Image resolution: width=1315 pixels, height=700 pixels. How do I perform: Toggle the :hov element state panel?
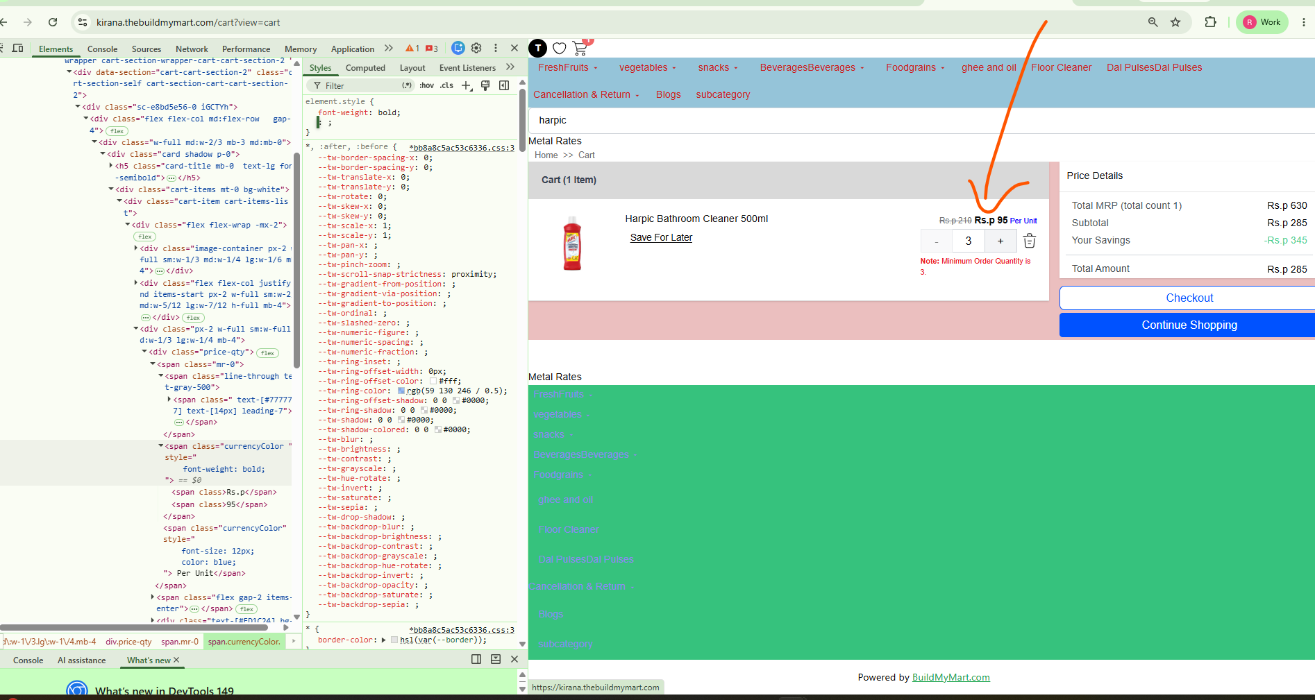(x=427, y=85)
